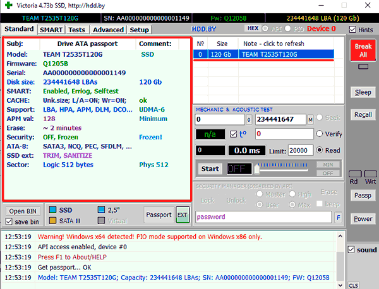Image resolution: width=379 pixels, height=289 pixels.
Task: Click the M button next to end LBA
Action: (x=310, y=120)
